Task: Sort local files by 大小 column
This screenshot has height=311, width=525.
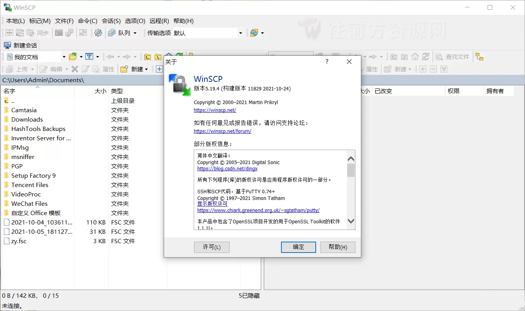Action: (92, 91)
